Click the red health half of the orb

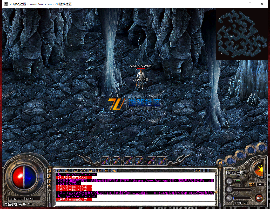(x=18, y=177)
